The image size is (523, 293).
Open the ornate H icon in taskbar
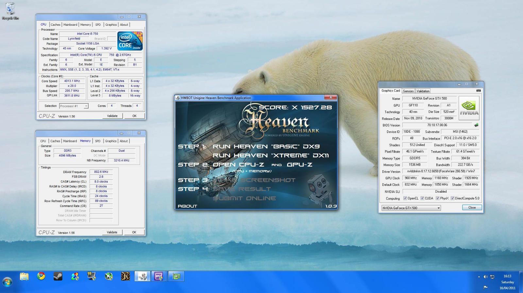(126, 276)
